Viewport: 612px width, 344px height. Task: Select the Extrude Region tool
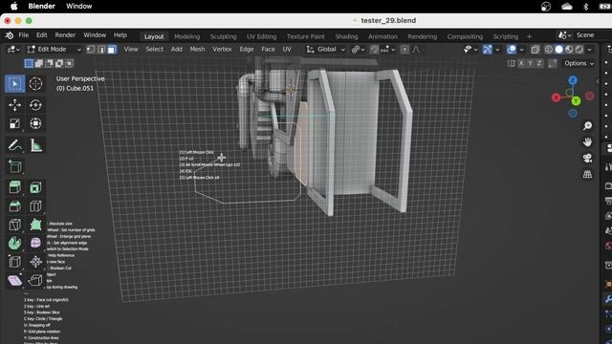[15, 187]
